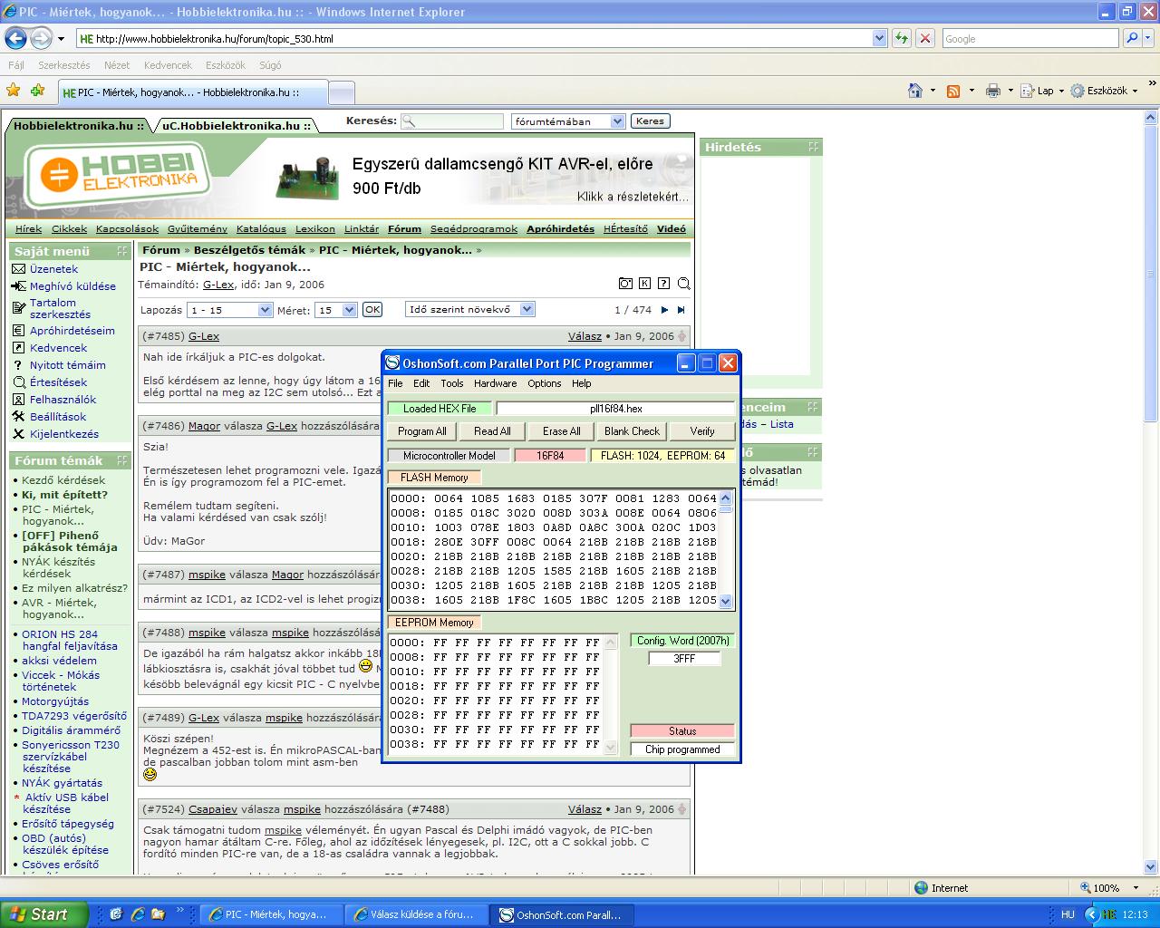The image size is (1160, 928).
Task: Click the Verify button
Action: [702, 431]
